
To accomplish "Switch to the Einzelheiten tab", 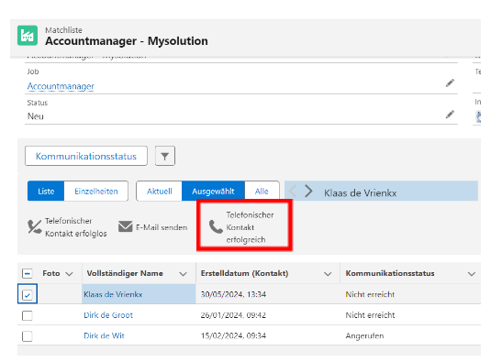I will click(x=96, y=191).
